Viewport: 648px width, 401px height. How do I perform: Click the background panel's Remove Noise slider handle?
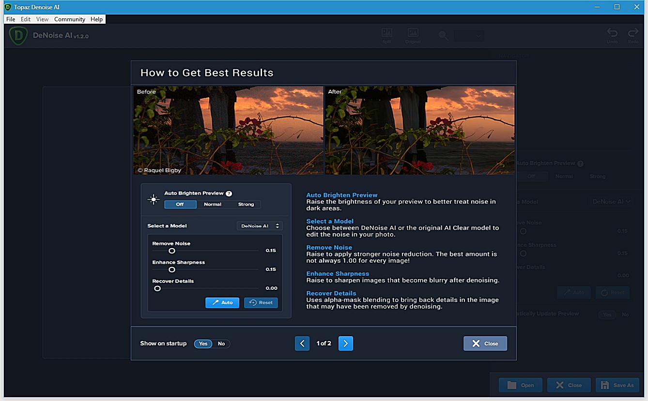tap(523, 231)
